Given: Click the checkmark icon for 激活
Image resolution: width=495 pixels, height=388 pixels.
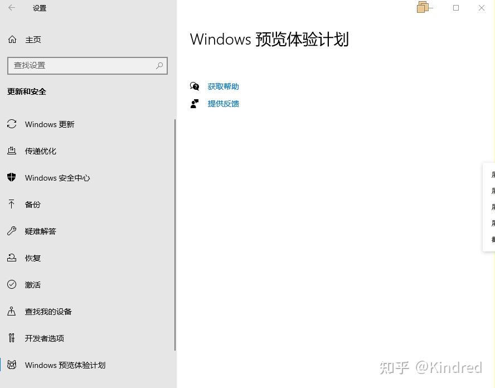Looking at the screenshot, I should point(12,284).
